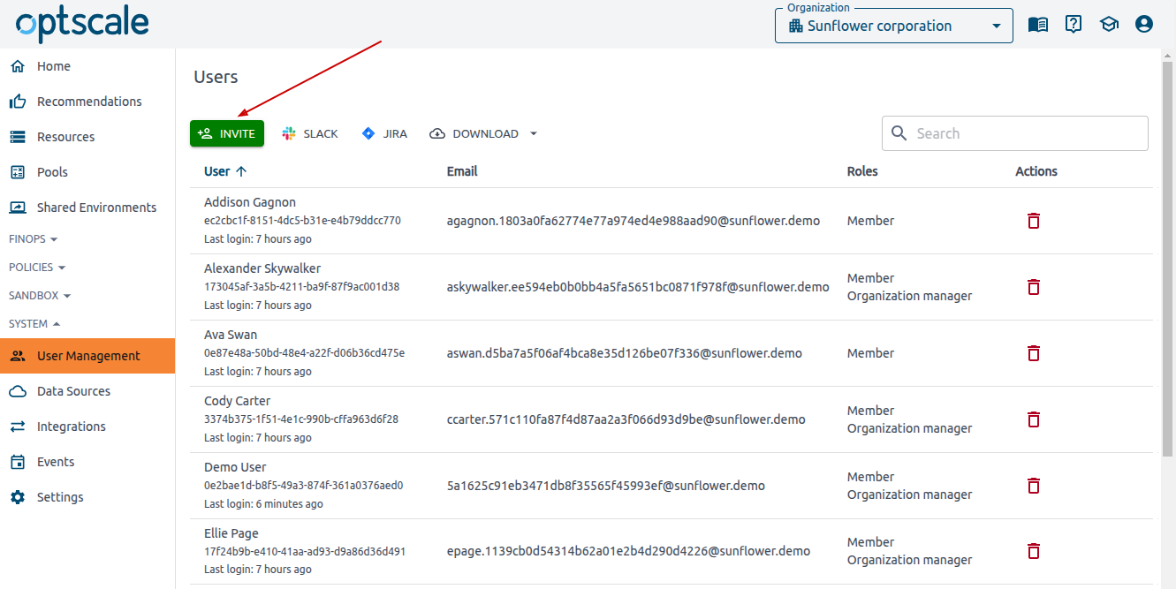This screenshot has height=589, width=1176.
Task: Open the documentation book icon
Action: [1038, 25]
